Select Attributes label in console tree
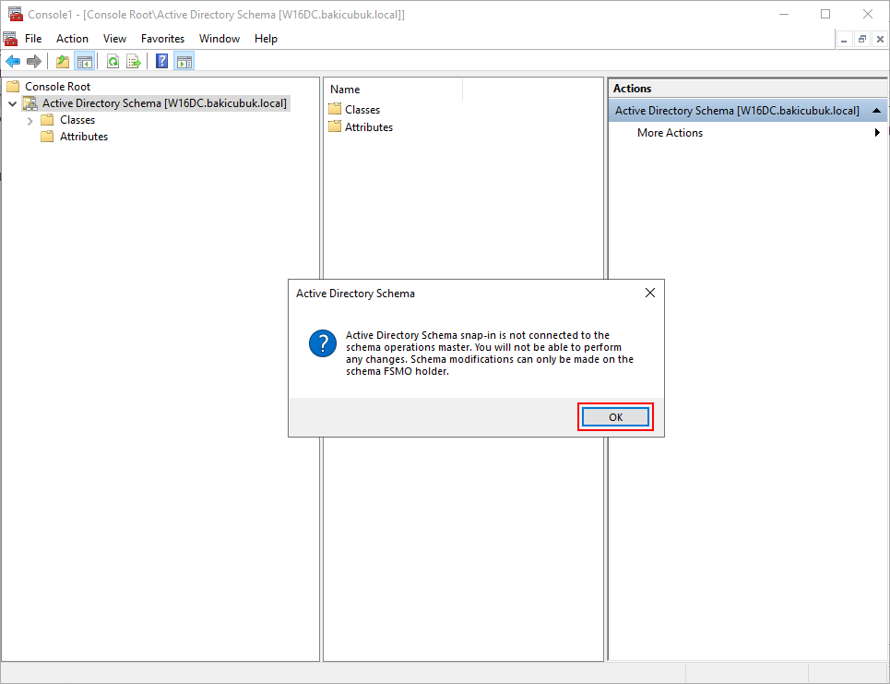 click(84, 137)
